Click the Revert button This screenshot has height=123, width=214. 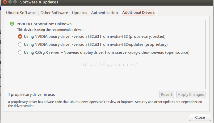pyautogui.click(x=166, y=95)
